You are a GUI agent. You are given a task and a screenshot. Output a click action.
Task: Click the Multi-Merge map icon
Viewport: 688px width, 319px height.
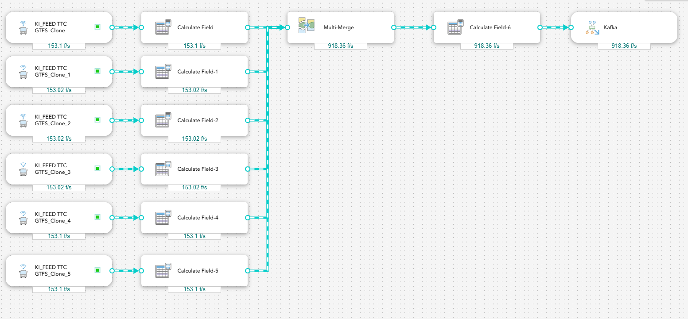pyautogui.click(x=306, y=26)
